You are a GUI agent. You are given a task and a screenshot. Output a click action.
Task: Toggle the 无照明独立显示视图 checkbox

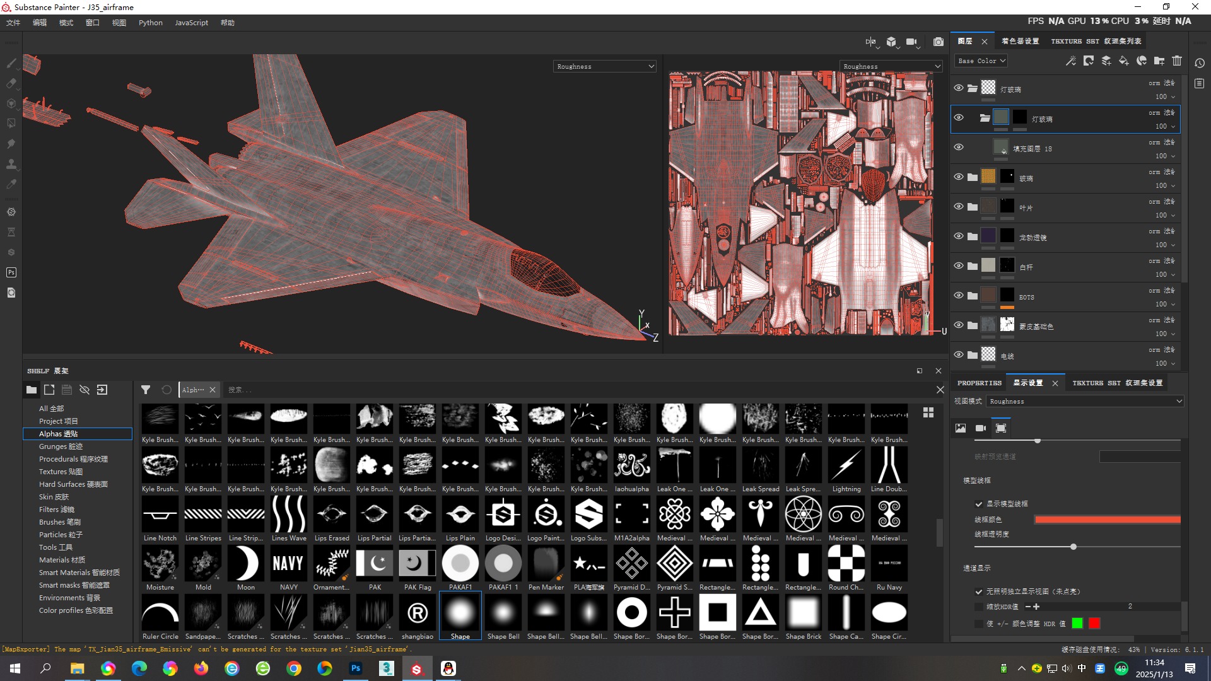(x=979, y=591)
